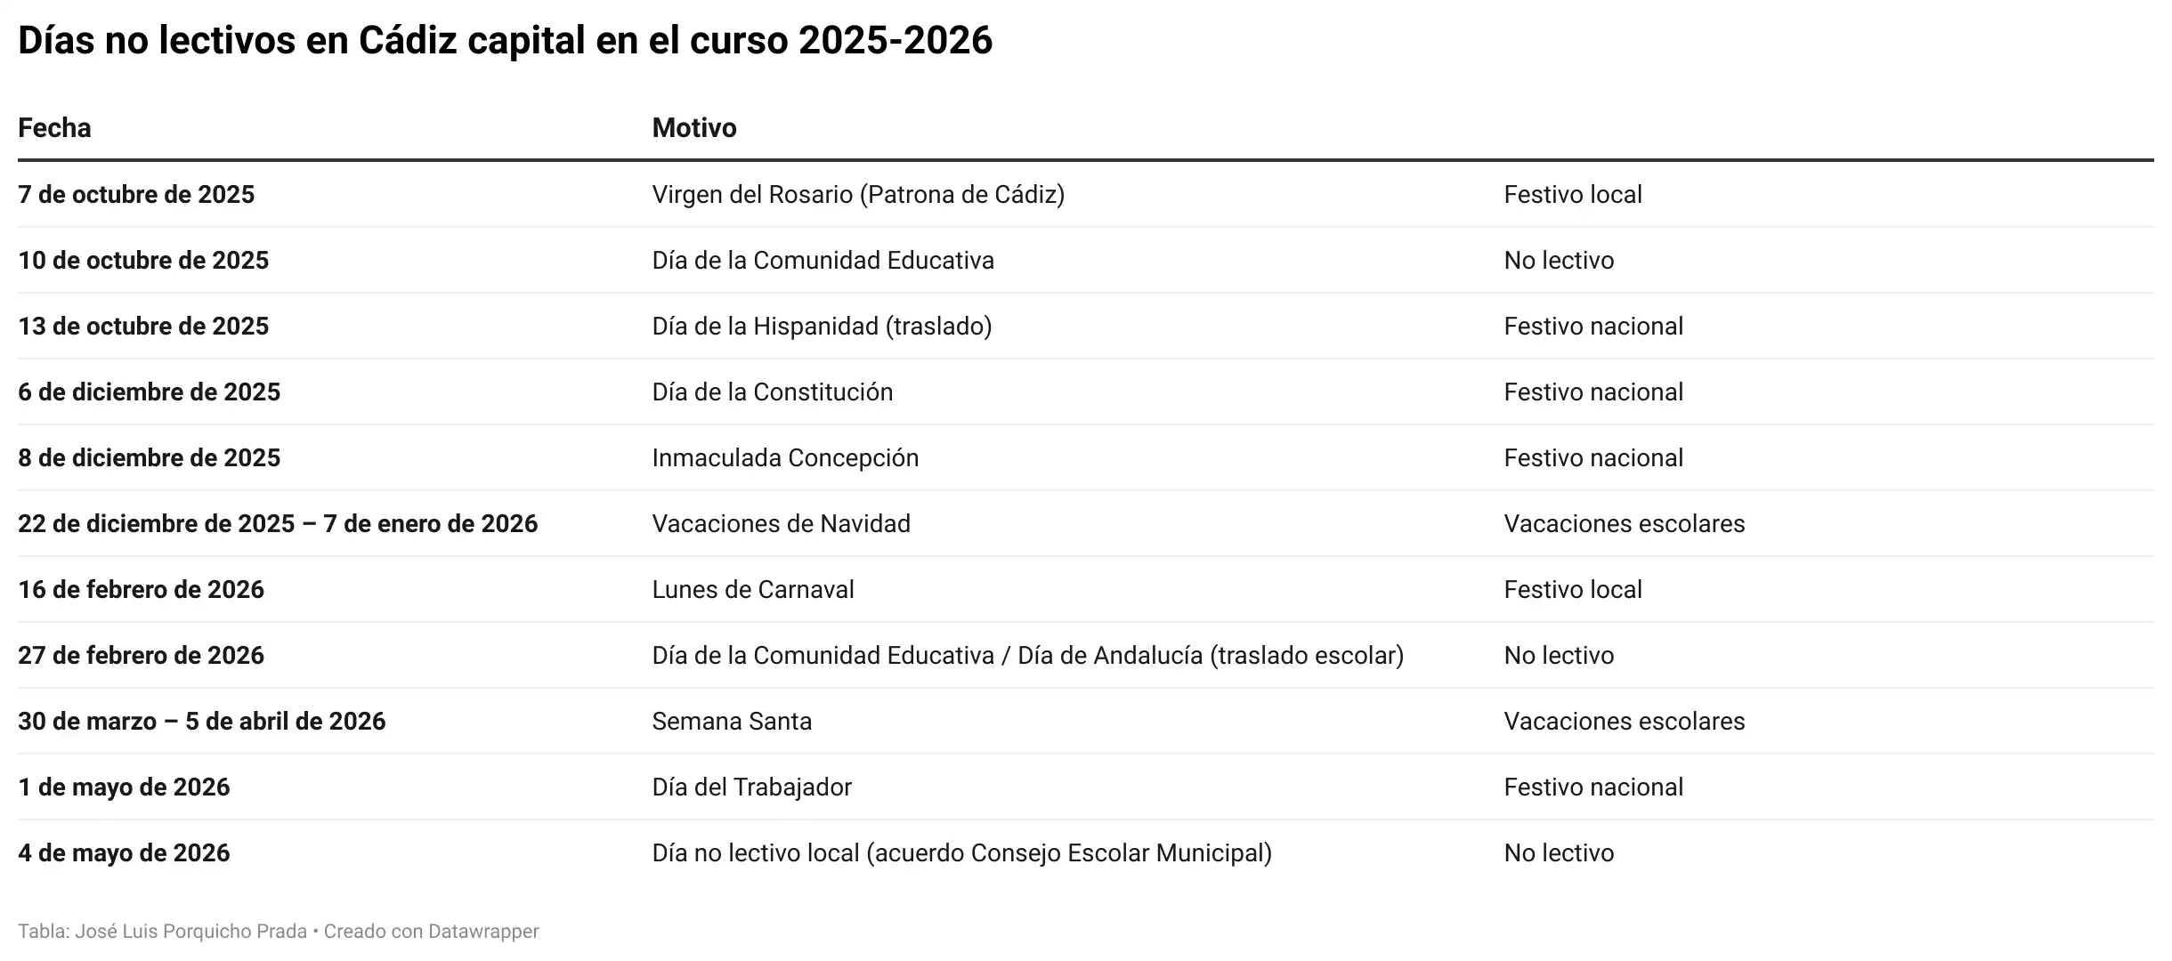2172x961 pixels.
Task: Select the Vacaciones de Navidad cell
Action: pyautogui.click(x=781, y=524)
